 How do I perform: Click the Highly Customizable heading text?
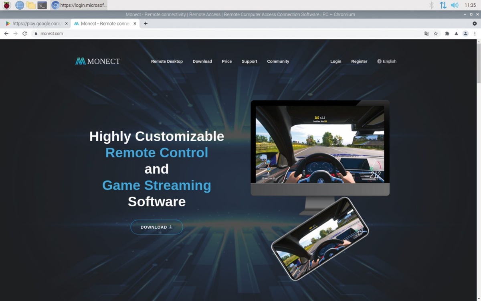tap(157, 136)
